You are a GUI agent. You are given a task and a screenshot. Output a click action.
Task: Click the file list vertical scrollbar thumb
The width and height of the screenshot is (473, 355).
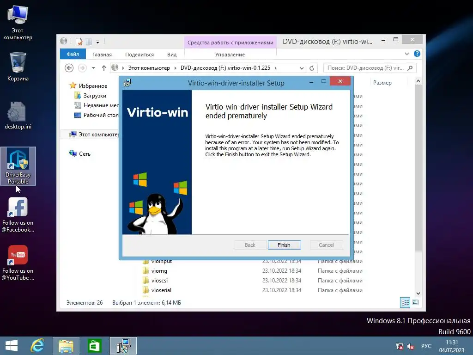pos(418,168)
